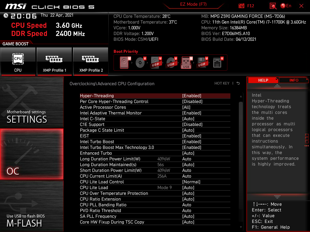This screenshot has width=310, height=232.
Task: Select the highlighted USB key boot device icon
Action: [x=187, y=63]
